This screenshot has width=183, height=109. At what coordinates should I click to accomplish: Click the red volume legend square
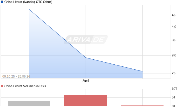pyautogui.click(x=2, y=86)
